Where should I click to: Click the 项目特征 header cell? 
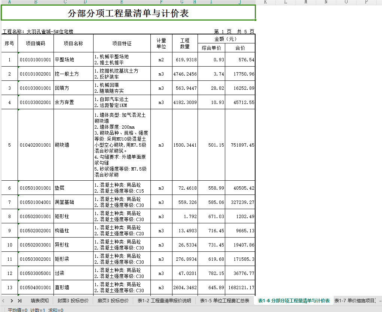point(122,43)
